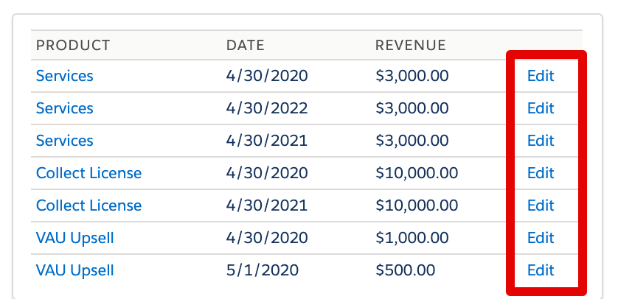Image resolution: width=618 pixels, height=299 pixels.
Task: Open the Services product dated 4/30/2022
Action: coord(65,108)
